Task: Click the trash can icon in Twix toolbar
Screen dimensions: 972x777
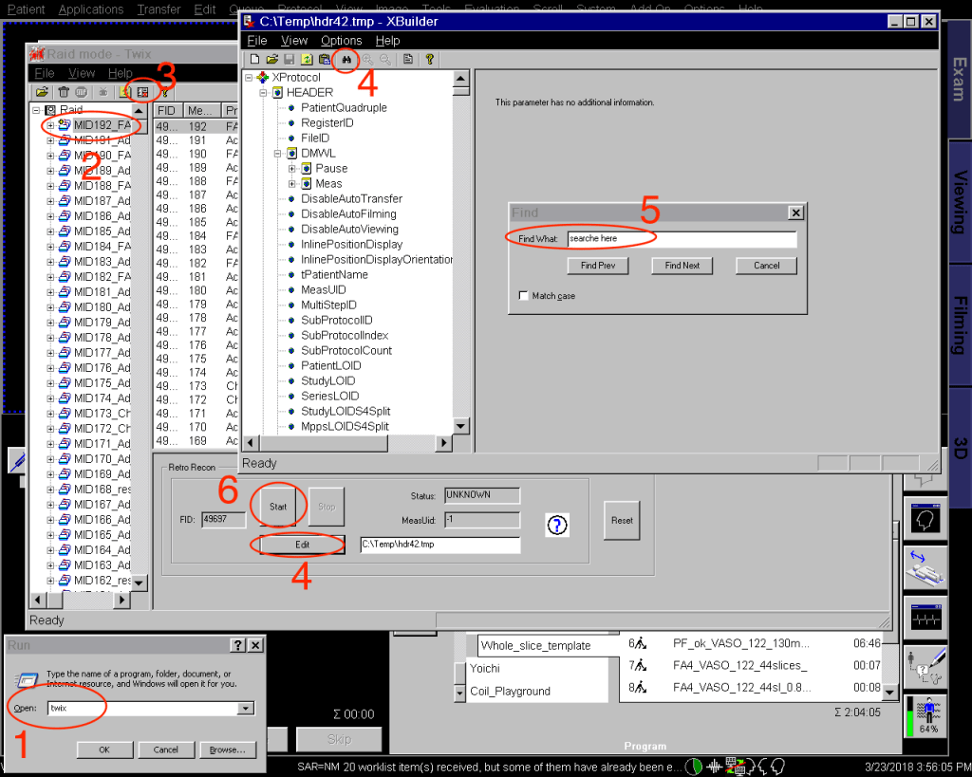Action: 64,92
